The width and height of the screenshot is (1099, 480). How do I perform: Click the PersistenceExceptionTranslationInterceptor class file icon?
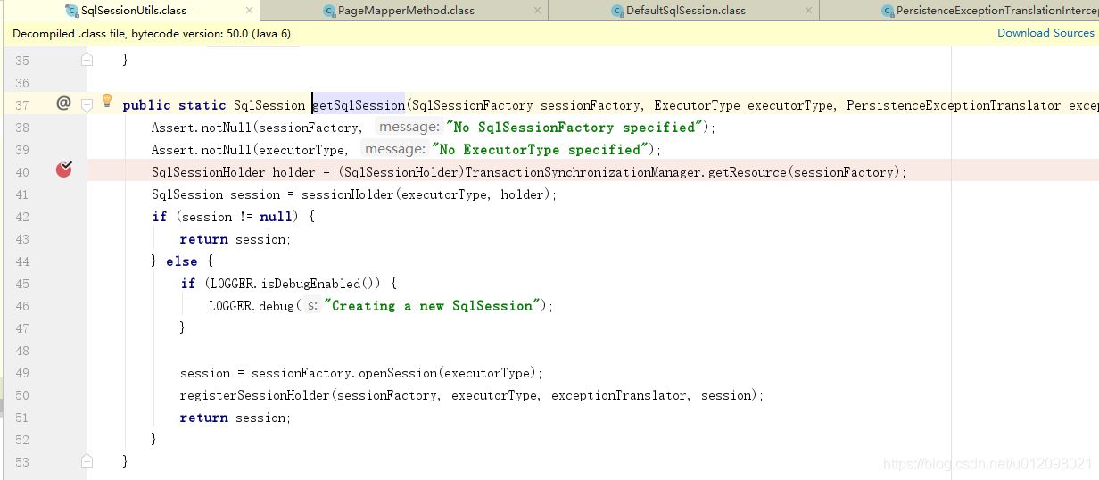[x=888, y=11]
